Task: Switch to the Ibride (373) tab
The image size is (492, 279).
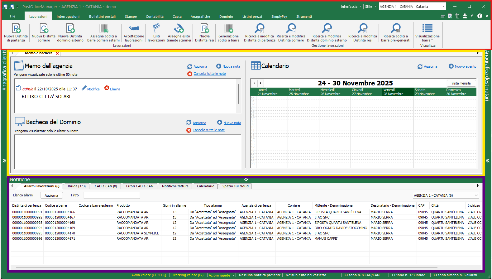Action: tap(77, 186)
